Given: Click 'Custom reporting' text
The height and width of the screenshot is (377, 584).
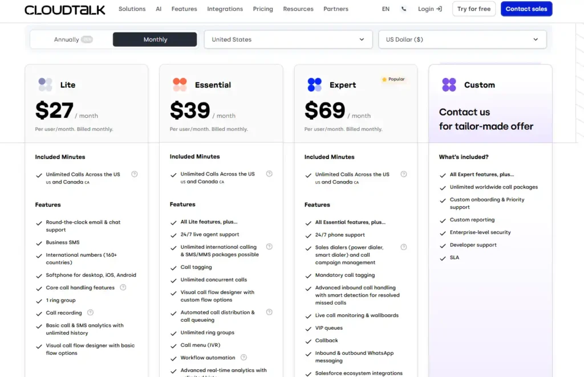Looking at the screenshot, I should (472, 220).
